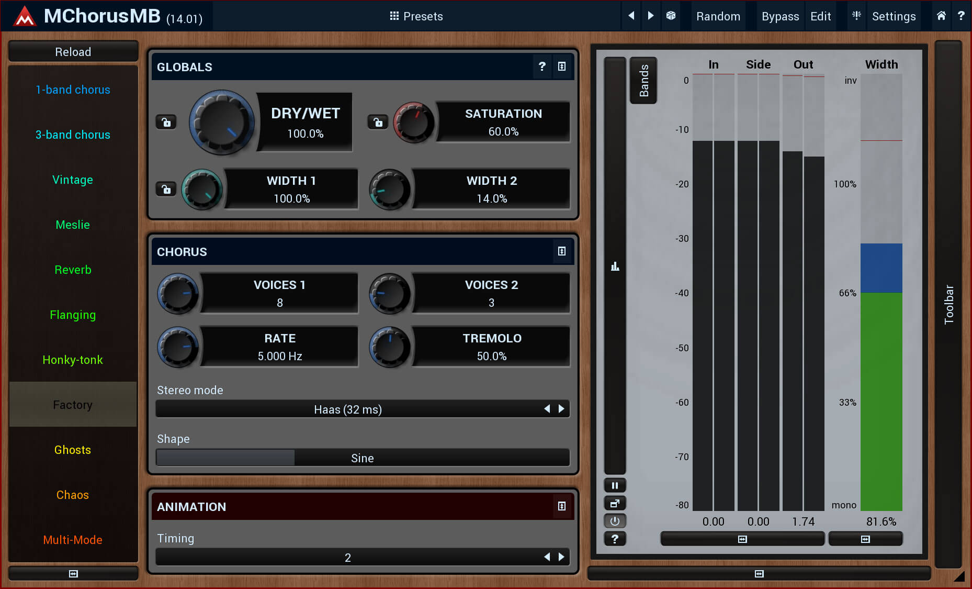Screen dimensions: 972x589
Task: Open Settings
Action: [894, 16]
